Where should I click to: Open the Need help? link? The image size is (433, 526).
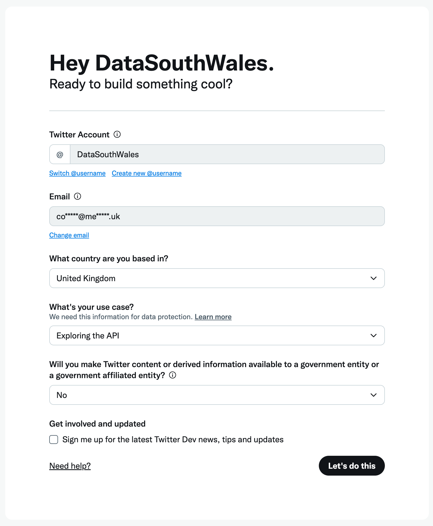pyautogui.click(x=70, y=466)
